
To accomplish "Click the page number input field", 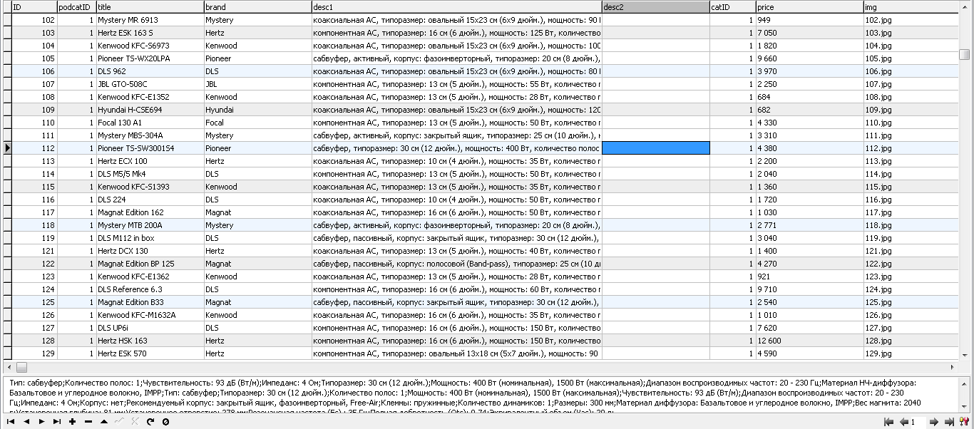I will pos(918,422).
